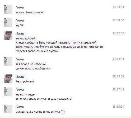This screenshot has width=131, height=118.
Task: Open Влад's avatar on the 18:12:54 message
Action: click(x=8, y=36)
